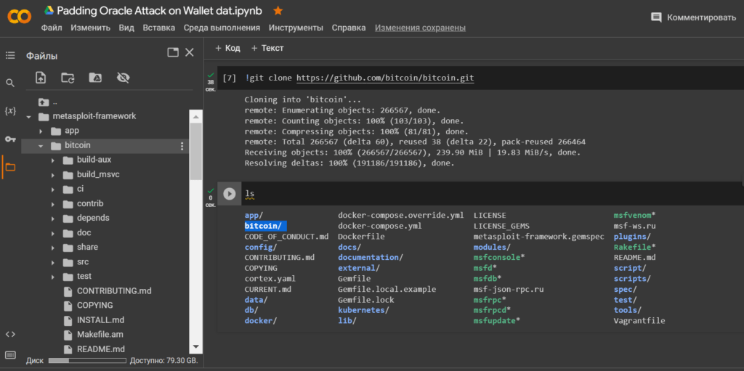Expand the depends folder

coord(53,219)
